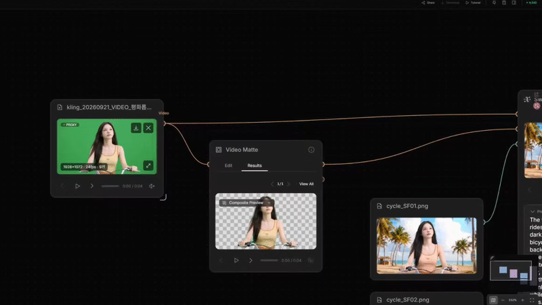Go to next result in Video Matte
The width and height of the screenshot is (542, 305).
289,184
